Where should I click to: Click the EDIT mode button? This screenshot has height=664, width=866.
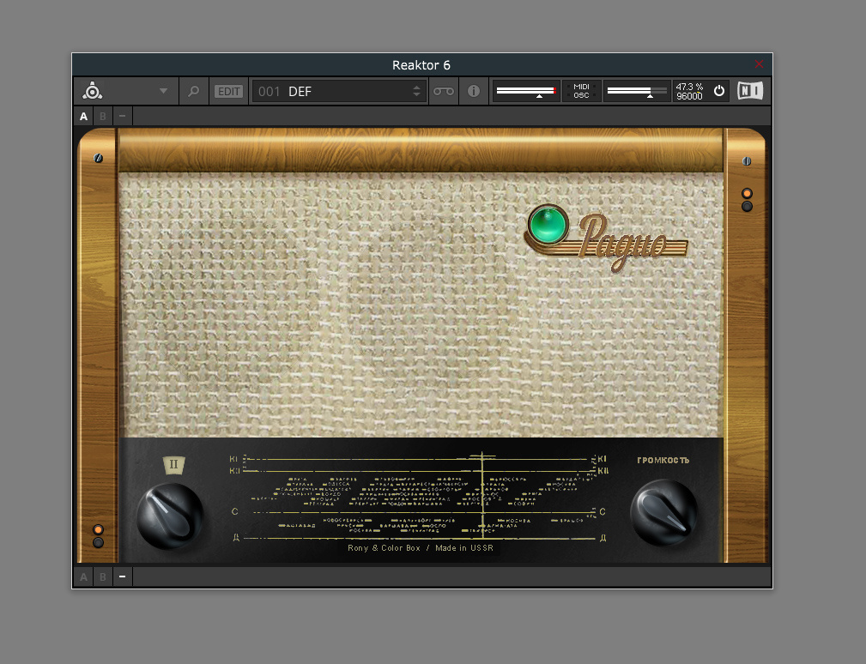228,91
